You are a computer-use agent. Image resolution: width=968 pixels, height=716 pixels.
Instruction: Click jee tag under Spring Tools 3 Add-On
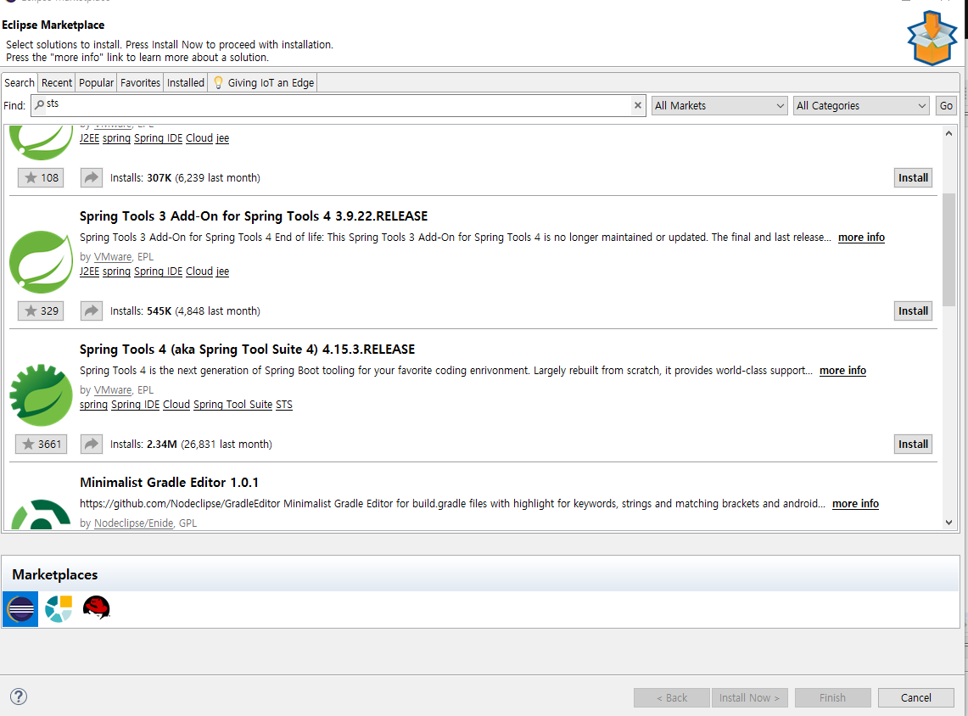[222, 271]
